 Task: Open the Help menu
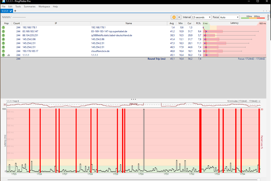click(x=55, y=7)
